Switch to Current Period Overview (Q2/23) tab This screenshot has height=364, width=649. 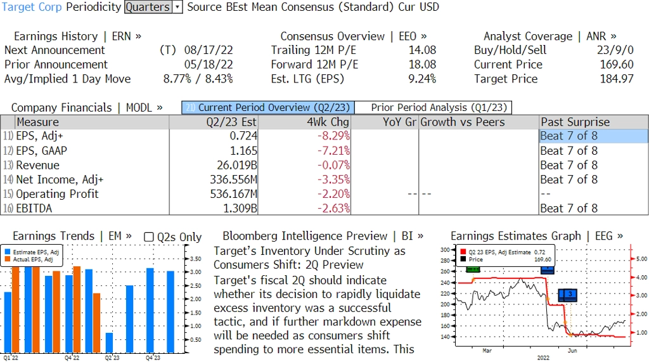(268, 108)
